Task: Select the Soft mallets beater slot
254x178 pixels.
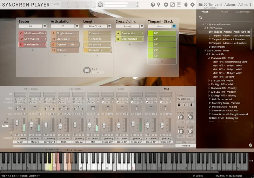Action: pyautogui.click(x=33, y=39)
